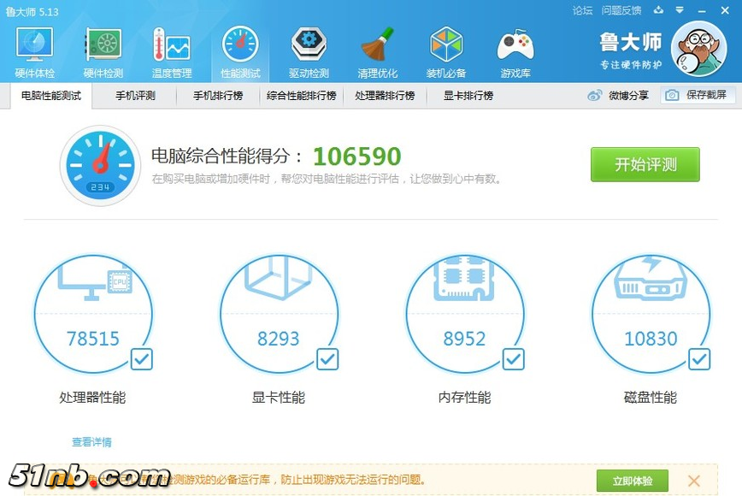Click the 保存截屏 save screenshot button
Viewport: 742px width, 496px height.
698,95
